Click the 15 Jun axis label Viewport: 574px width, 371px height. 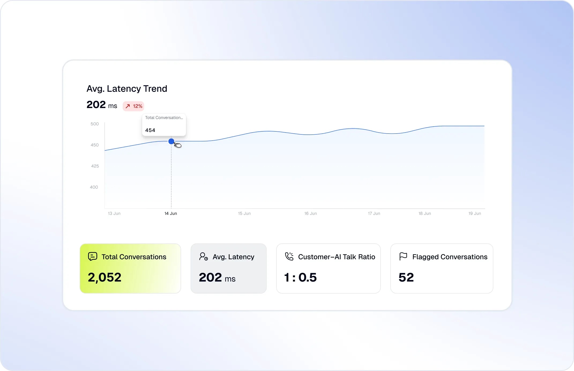pos(244,214)
